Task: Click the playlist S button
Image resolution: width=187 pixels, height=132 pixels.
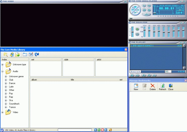Action: 144,75
